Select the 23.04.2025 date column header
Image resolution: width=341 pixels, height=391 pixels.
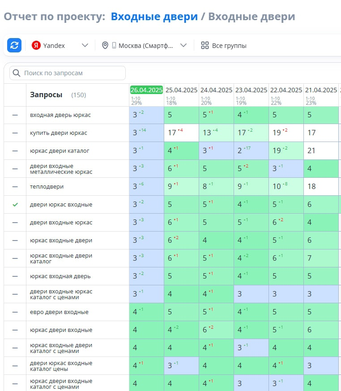coord(251,90)
